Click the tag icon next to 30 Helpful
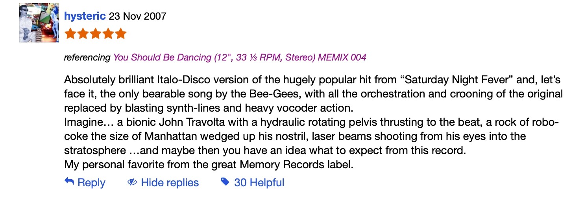 tap(225, 182)
